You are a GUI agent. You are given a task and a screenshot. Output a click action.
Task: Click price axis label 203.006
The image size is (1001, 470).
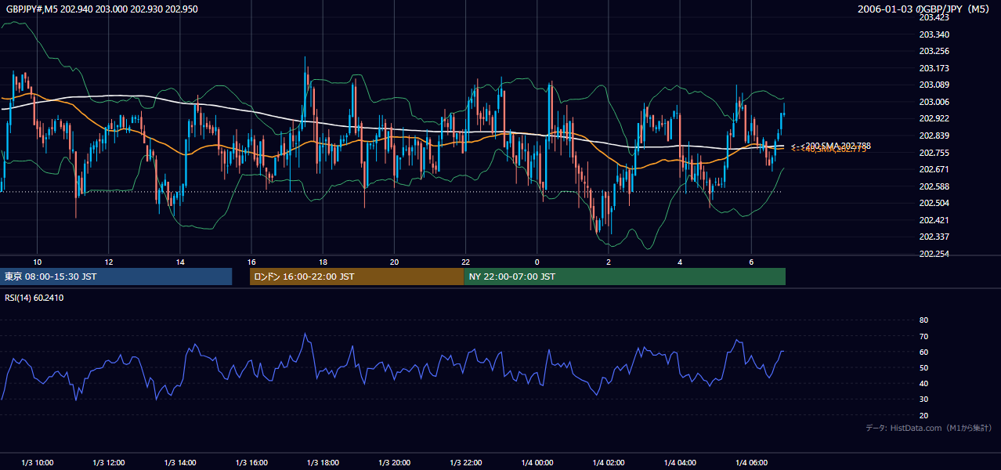pyautogui.click(x=934, y=102)
